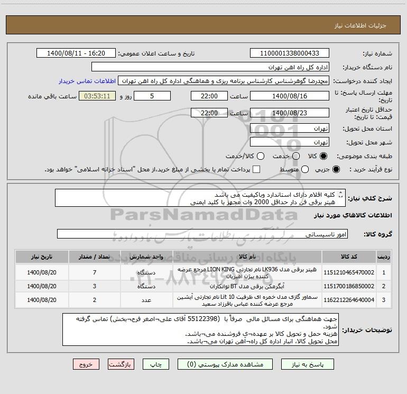
Task: Click the سماور گازی item name
Action: tap(247, 300)
